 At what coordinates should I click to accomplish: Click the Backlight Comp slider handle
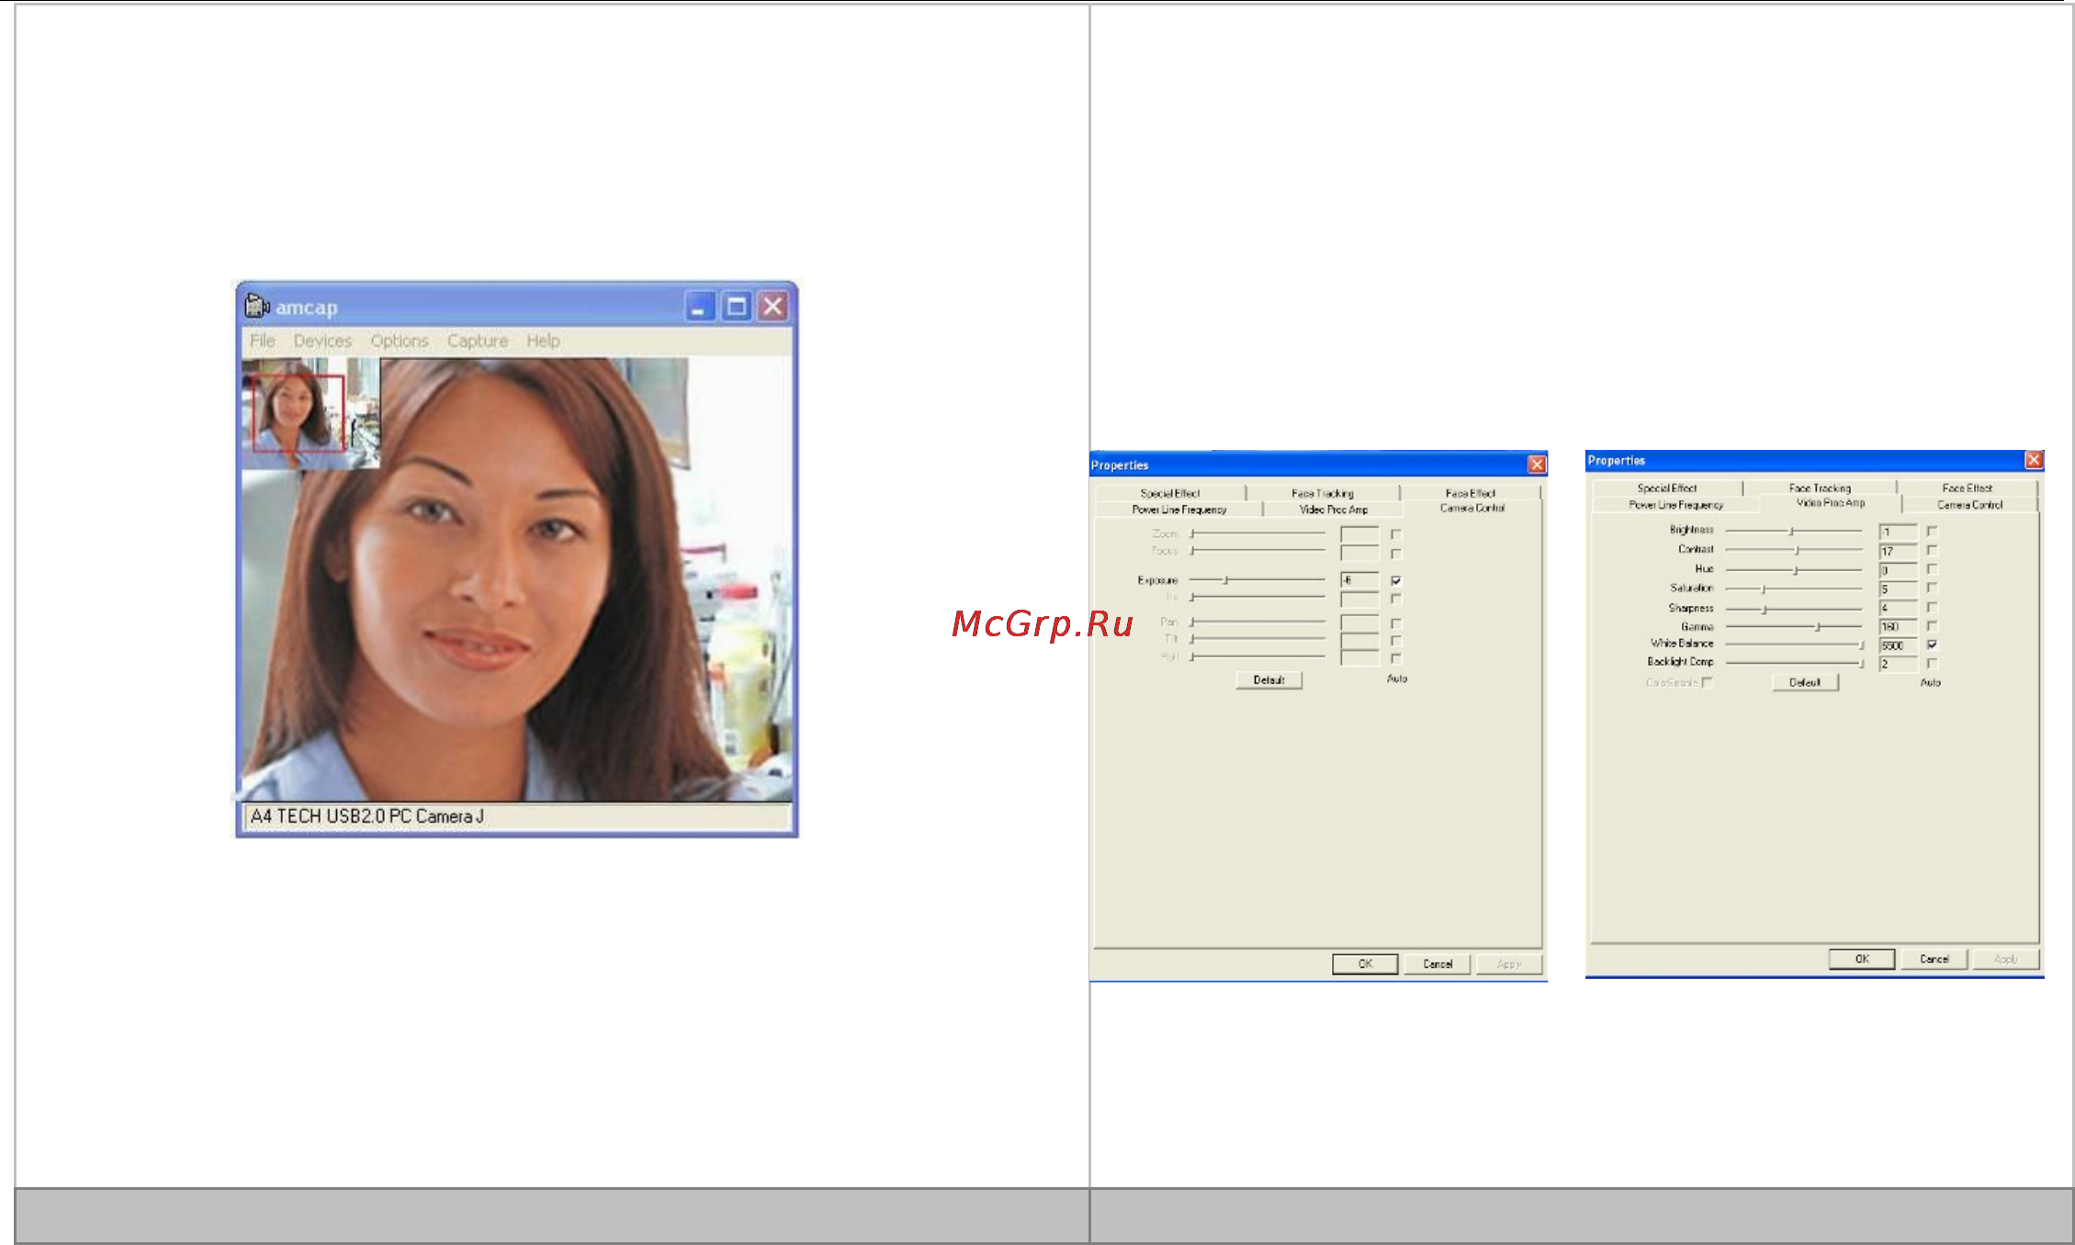(x=1861, y=663)
